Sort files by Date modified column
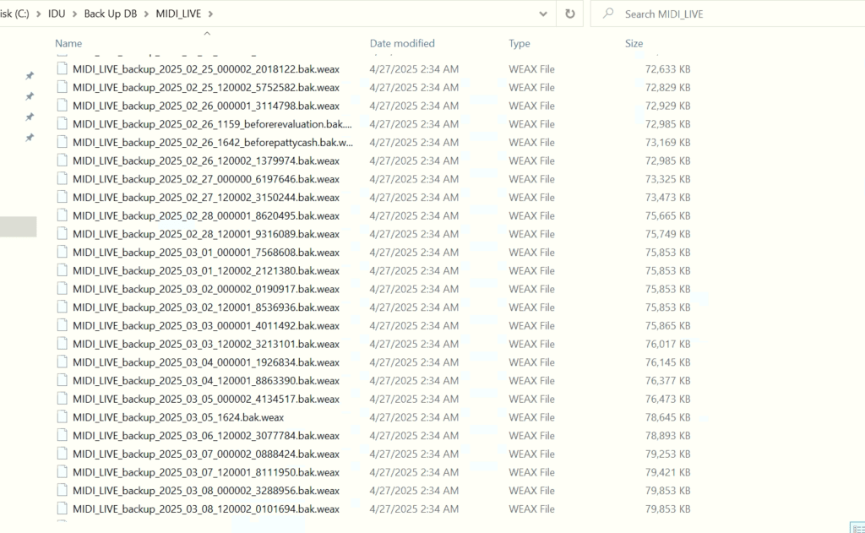Viewport: 865px width, 533px height. click(401, 43)
